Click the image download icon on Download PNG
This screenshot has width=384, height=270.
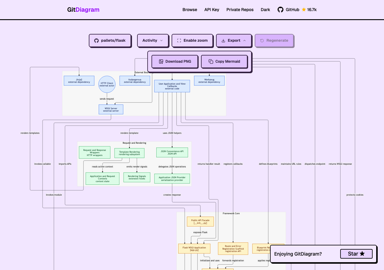pos(161,61)
